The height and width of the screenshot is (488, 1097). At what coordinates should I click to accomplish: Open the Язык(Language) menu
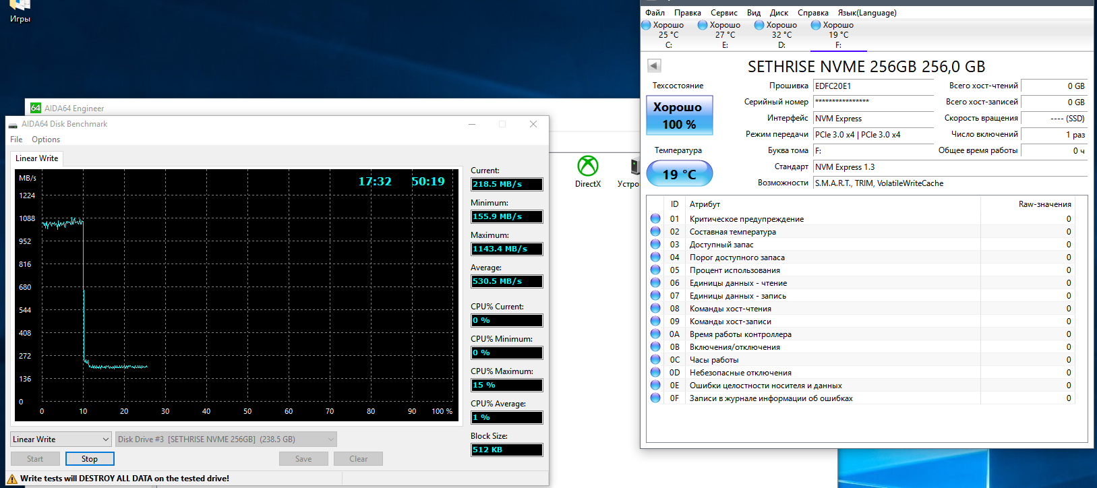click(x=866, y=13)
